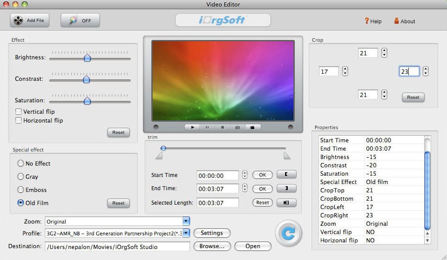Click the Start Time input field
Image resolution: width=447 pixels, height=260 pixels.
(x=217, y=176)
